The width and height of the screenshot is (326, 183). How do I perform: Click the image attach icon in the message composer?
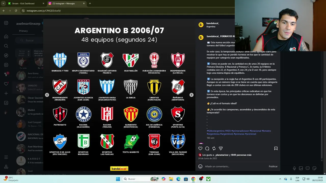(301, 168)
